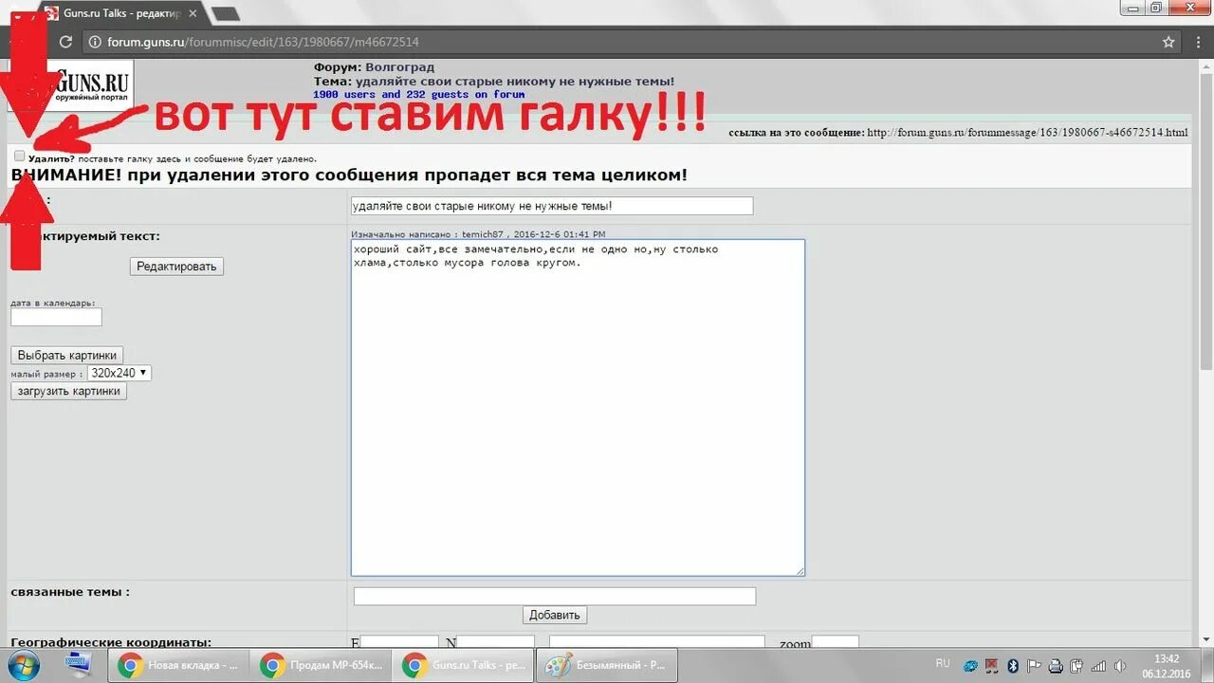Click the связанные темы input field
1214x683 pixels.
pos(555,596)
